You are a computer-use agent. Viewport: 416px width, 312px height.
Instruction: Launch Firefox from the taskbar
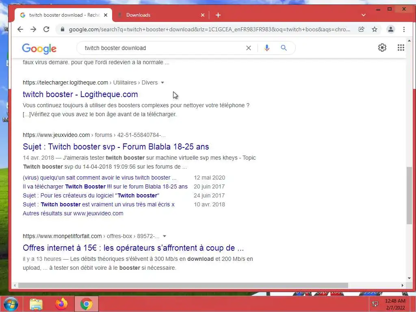click(61, 304)
